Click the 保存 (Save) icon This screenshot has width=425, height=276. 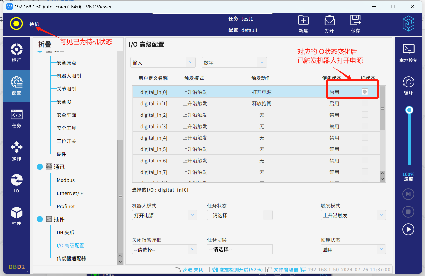(x=355, y=23)
